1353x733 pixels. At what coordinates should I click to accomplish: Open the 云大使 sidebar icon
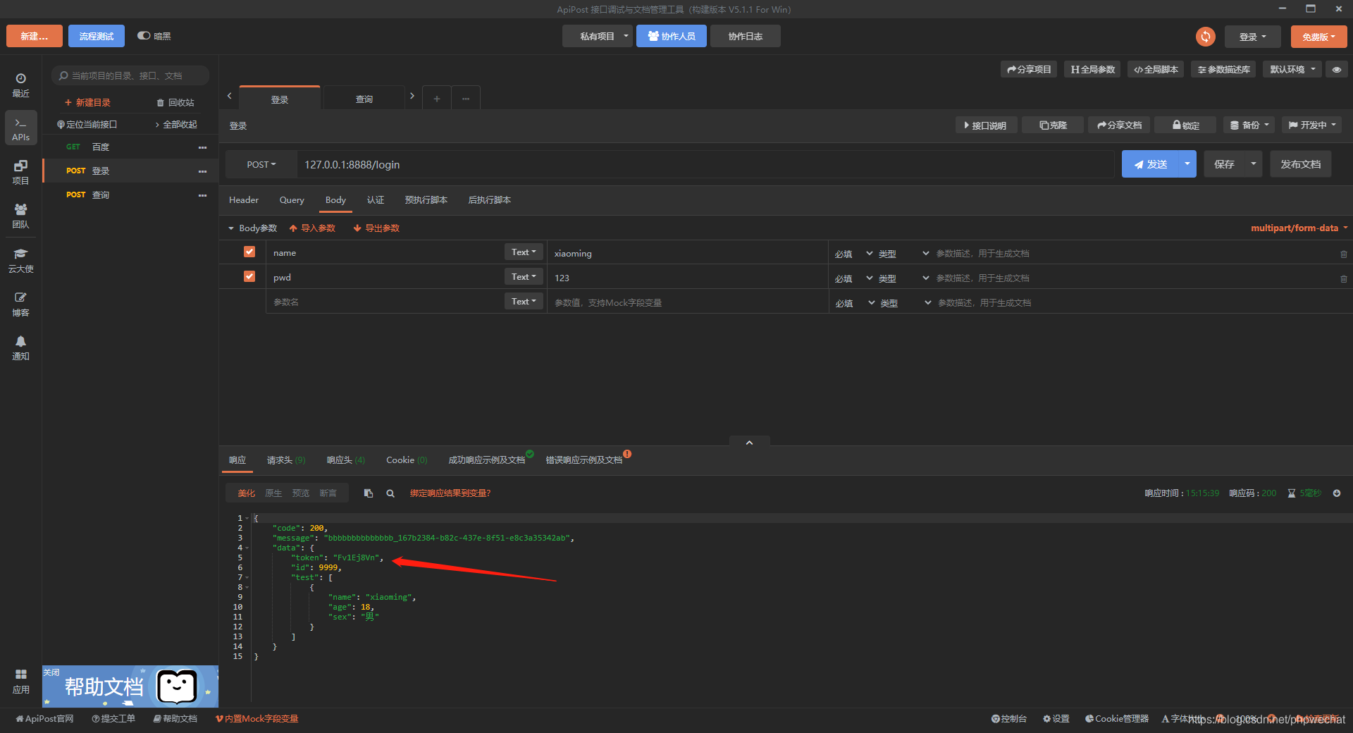point(20,260)
